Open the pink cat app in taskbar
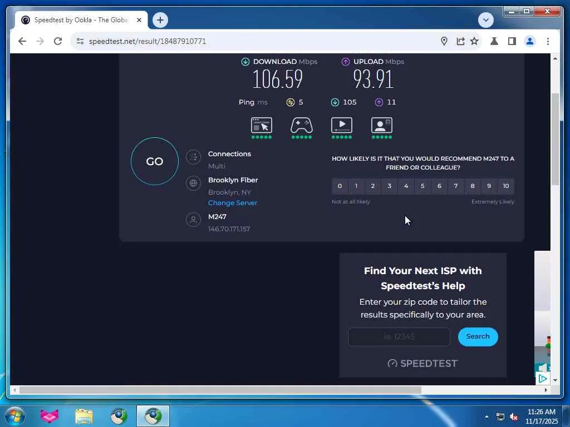 coord(50,416)
